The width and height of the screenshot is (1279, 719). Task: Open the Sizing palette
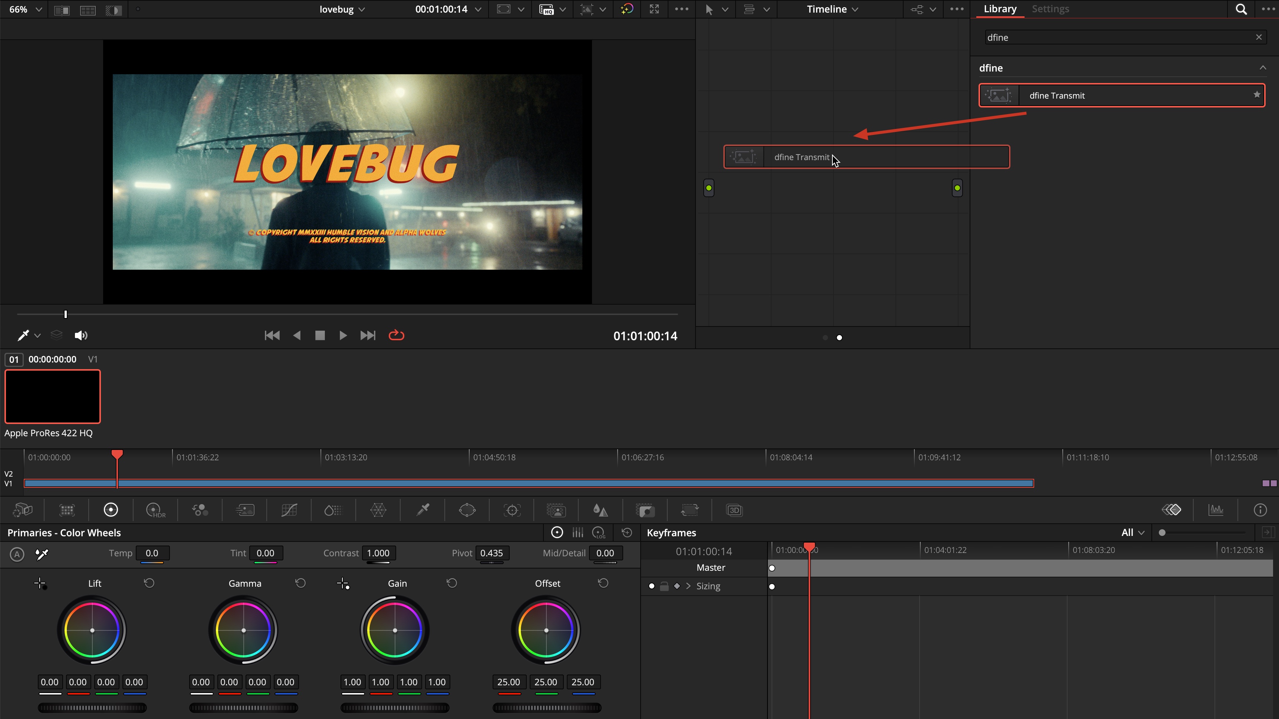(690, 510)
